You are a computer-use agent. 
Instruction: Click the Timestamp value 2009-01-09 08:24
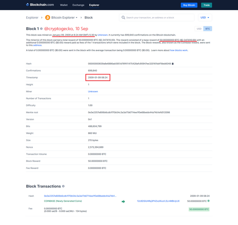98,78
